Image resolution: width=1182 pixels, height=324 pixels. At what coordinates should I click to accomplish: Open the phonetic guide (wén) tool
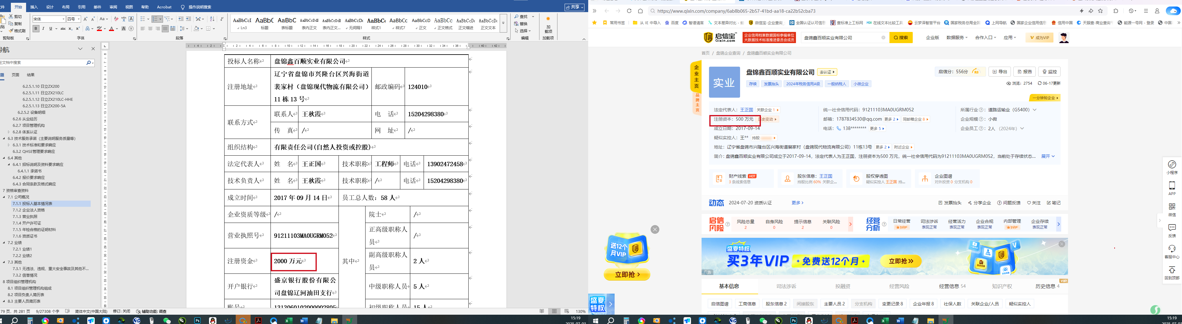tap(123, 19)
